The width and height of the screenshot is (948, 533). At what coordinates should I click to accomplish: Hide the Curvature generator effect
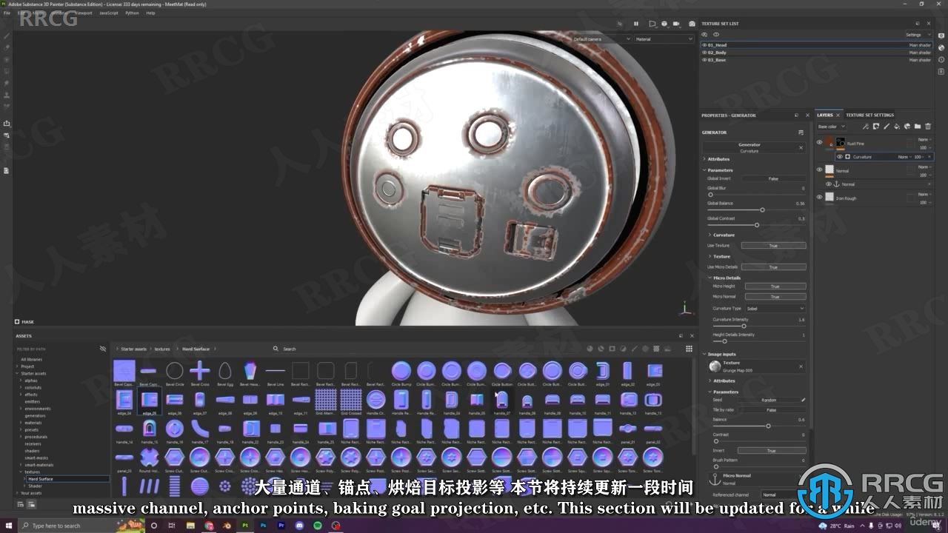(x=839, y=157)
